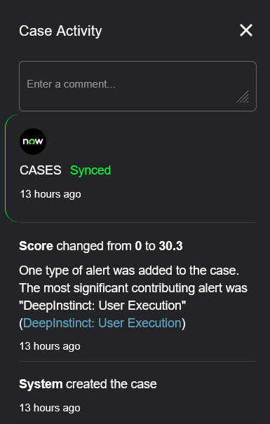Grab the comment box resize handle
This screenshot has height=424, width=270.
tap(243, 97)
